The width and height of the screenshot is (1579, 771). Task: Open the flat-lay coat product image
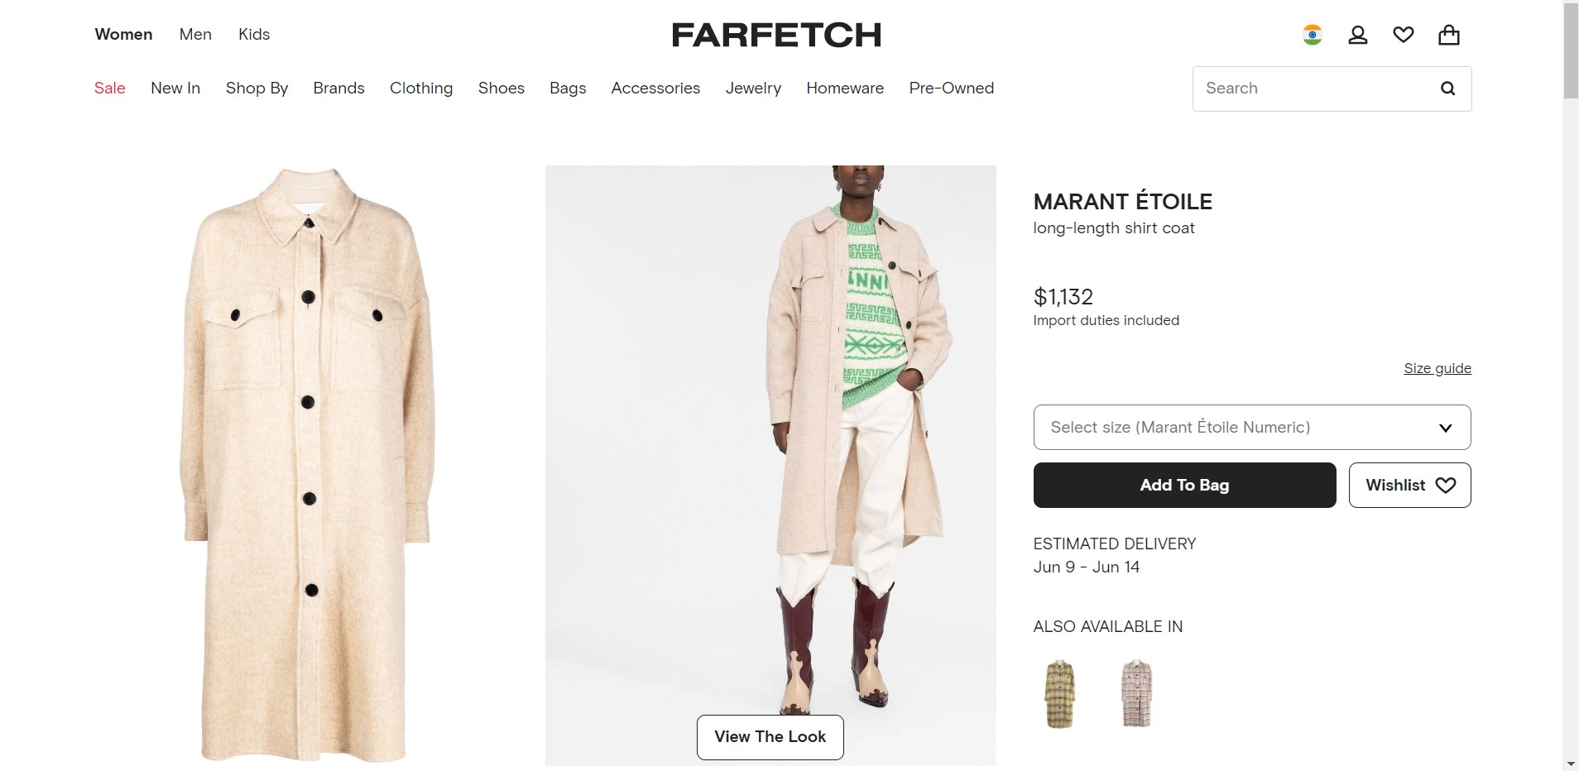[x=306, y=463]
